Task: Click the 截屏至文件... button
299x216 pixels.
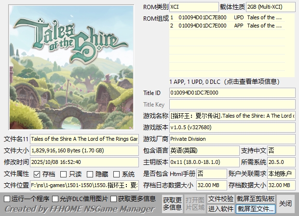Action: click(256, 209)
